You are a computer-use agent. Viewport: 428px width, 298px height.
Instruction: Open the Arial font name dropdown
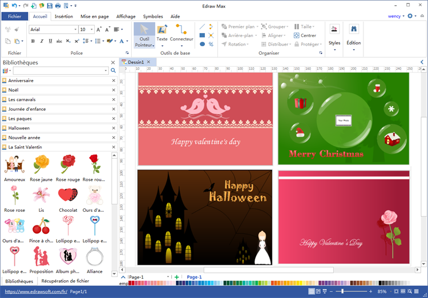(74, 30)
